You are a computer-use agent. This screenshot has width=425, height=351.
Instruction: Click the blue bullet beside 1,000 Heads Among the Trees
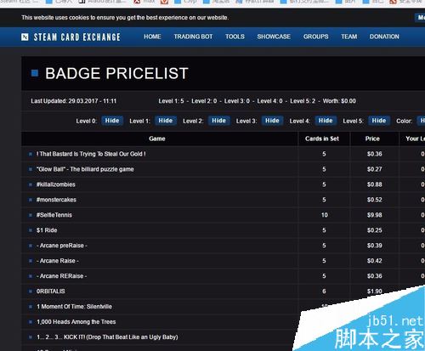click(31, 322)
